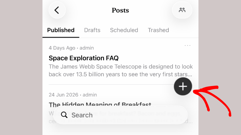This screenshot has width=241, height=135.
Task: Open the users icon in the header
Action: pyautogui.click(x=182, y=10)
